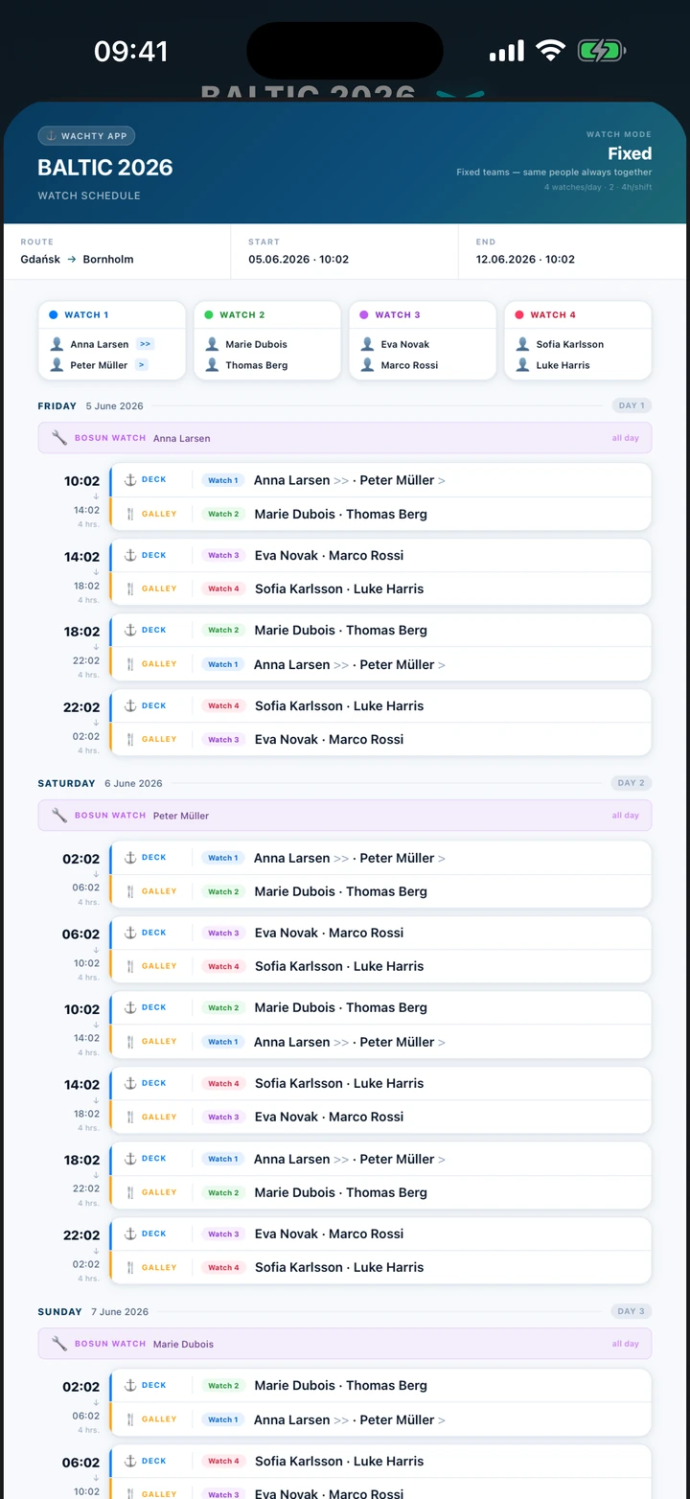Tap the arrow between Gdańsk and Bornholm
The width and height of the screenshot is (690, 1499).
[x=72, y=260]
